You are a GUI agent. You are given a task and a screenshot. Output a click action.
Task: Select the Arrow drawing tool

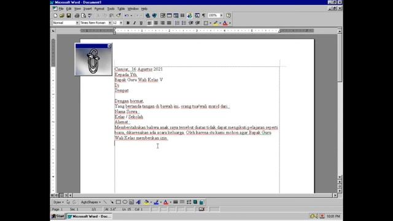click(112, 202)
